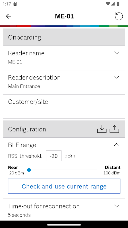Expand the Reader description chevron
Viewport: 128px width, 228px height.
[117, 77]
